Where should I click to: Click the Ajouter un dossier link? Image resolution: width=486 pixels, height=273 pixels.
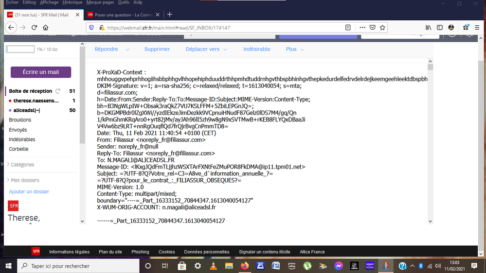tap(29, 192)
